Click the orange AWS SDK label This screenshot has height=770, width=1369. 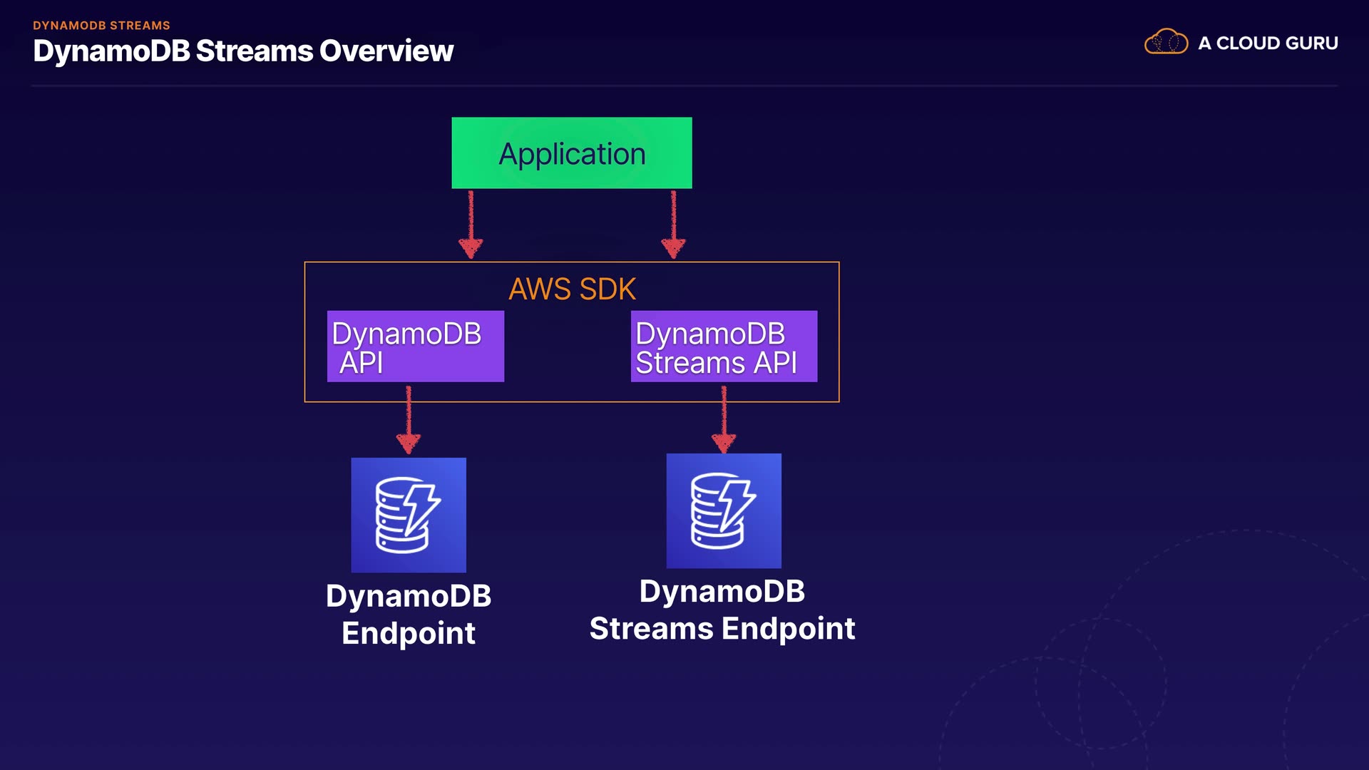tap(572, 289)
